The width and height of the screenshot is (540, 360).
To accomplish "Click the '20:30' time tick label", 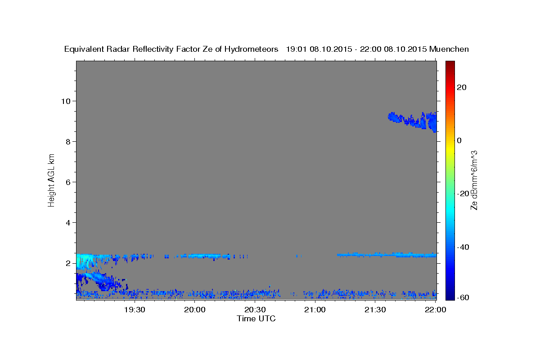I will tap(255, 310).
